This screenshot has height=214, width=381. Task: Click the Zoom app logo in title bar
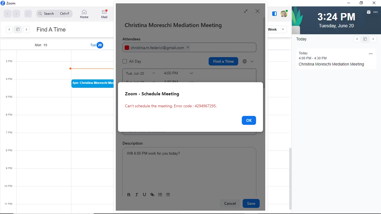3,3
